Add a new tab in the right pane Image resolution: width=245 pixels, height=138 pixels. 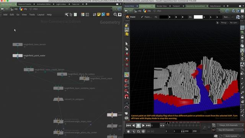coord(228,6)
